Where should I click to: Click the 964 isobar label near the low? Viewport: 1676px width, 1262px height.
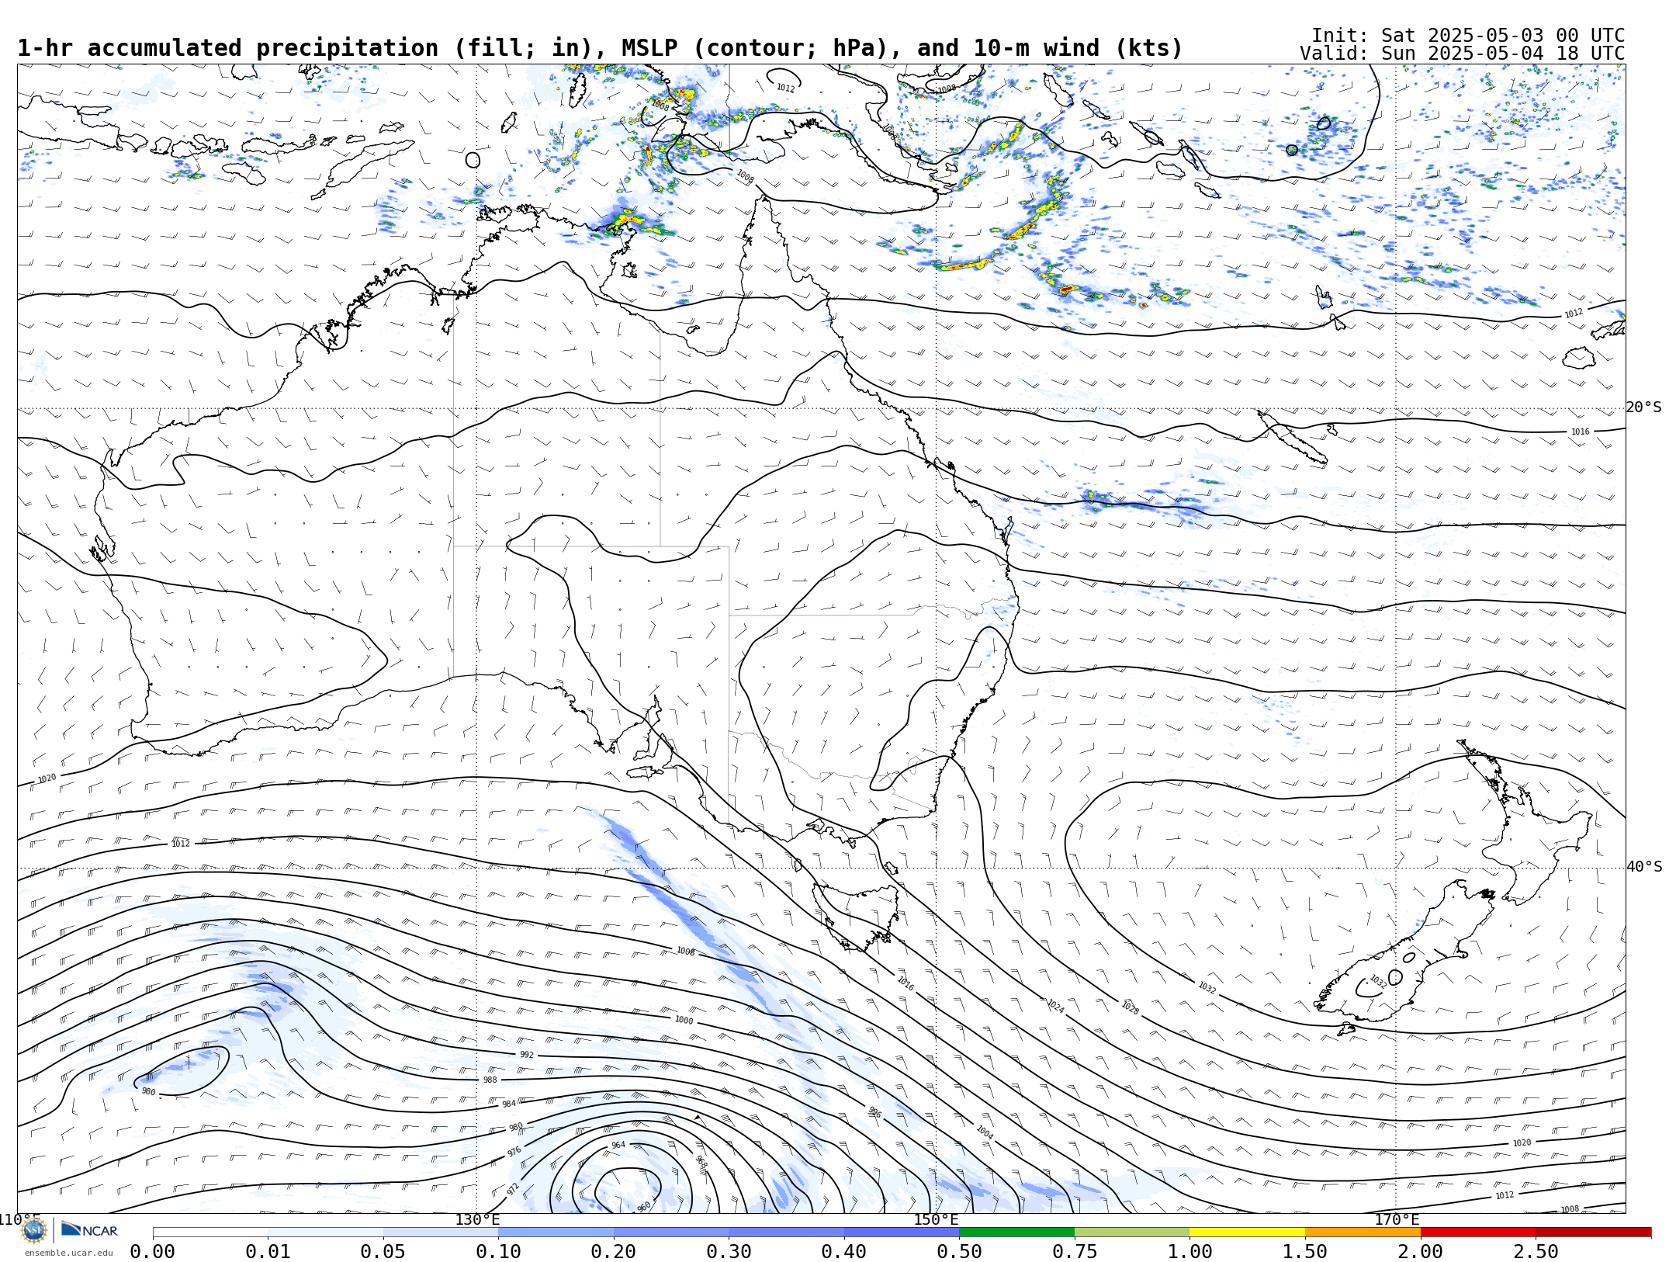(x=618, y=1145)
